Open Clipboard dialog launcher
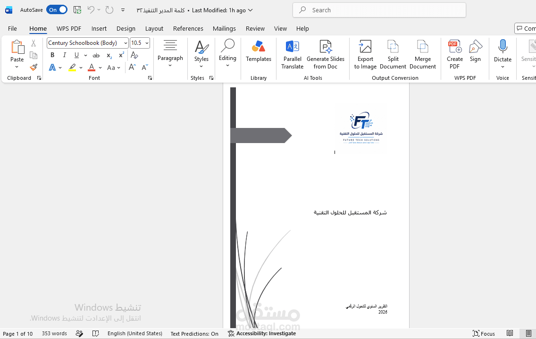The image size is (536, 339). pos(39,78)
